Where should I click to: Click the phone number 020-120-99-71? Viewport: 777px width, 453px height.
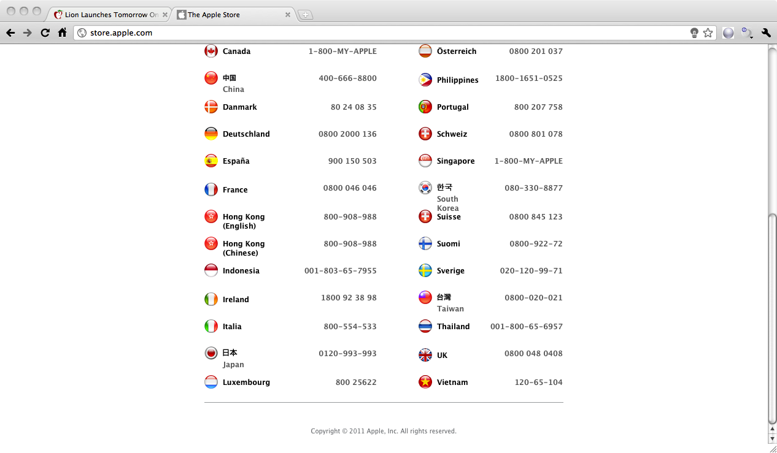click(x=531, y=271)
